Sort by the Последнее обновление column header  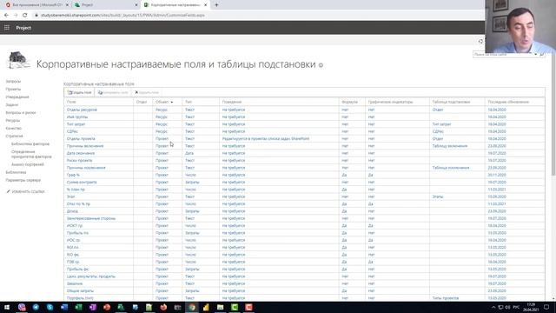pyautogui.click(x=508, y=102)
